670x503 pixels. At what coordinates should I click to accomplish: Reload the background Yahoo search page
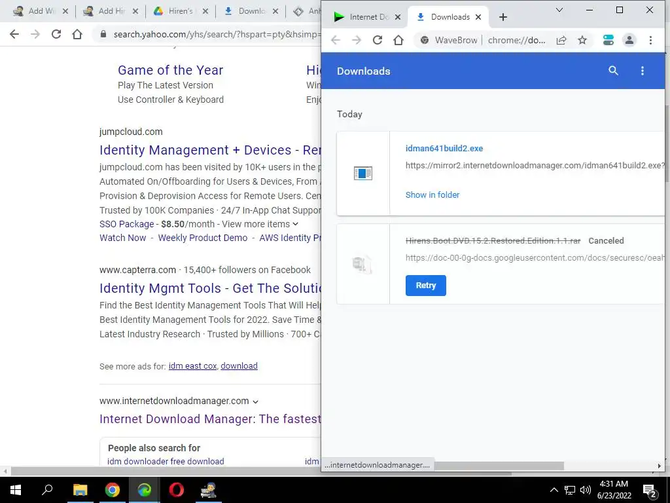(56, 34)
